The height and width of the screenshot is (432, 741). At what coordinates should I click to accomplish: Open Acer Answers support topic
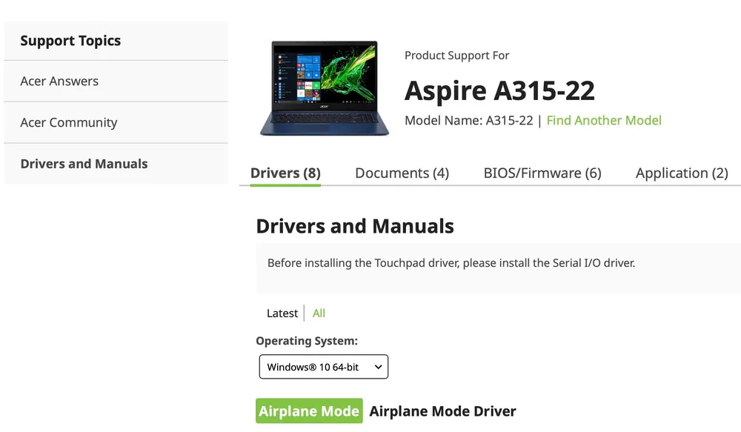[x=59, y=82]
